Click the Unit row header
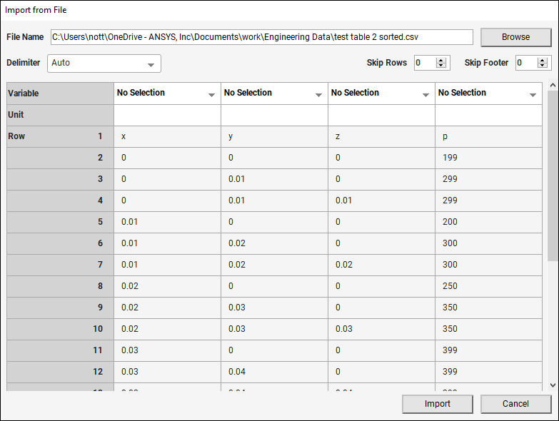 pos(60,115)
